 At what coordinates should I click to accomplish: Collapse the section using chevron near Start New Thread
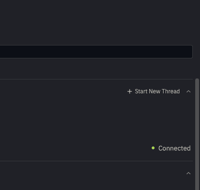coord(189,91)
